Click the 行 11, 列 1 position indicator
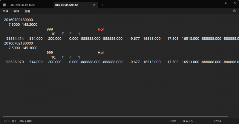 pos(10,121)
